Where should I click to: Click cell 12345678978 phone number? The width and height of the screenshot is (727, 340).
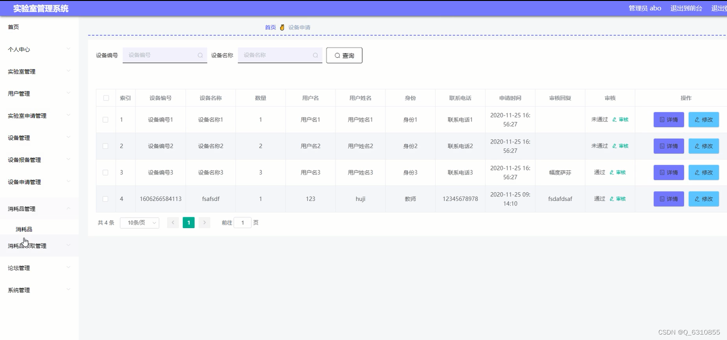tap(460, 199)
